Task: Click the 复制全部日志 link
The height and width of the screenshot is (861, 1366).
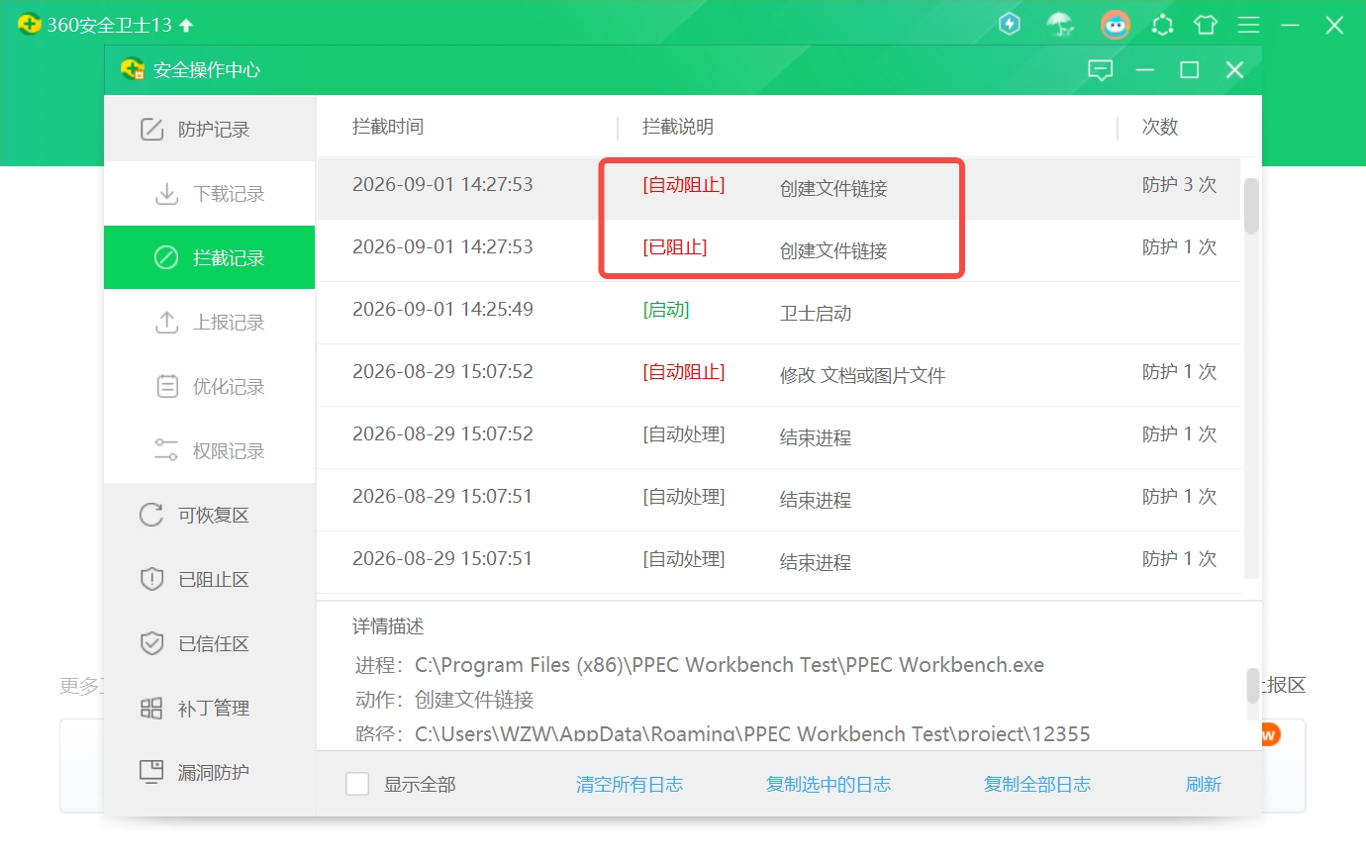Action: tap(1037, 785)
